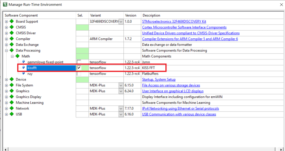Click the Keil icon in the title bar
The height and width of the screenshot is (151, 285).
[5, 4]
